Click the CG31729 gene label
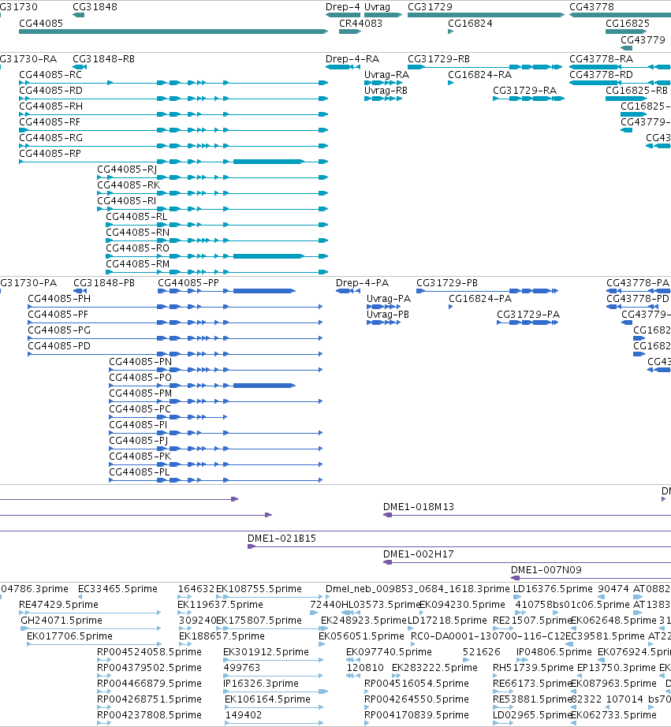 (x=430, y=7)
